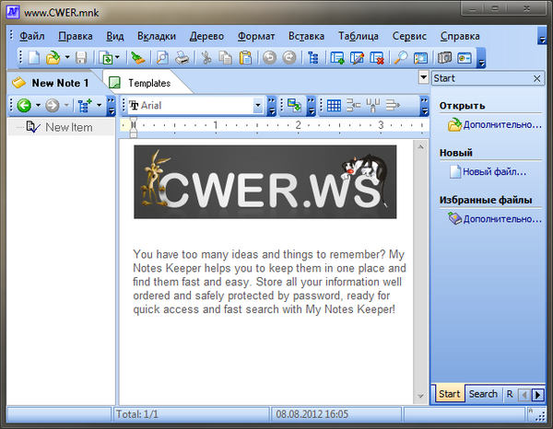This screenshot has width=553, height=429.
Task: Click the Cut scissors icon
Action: pos(206,59)
